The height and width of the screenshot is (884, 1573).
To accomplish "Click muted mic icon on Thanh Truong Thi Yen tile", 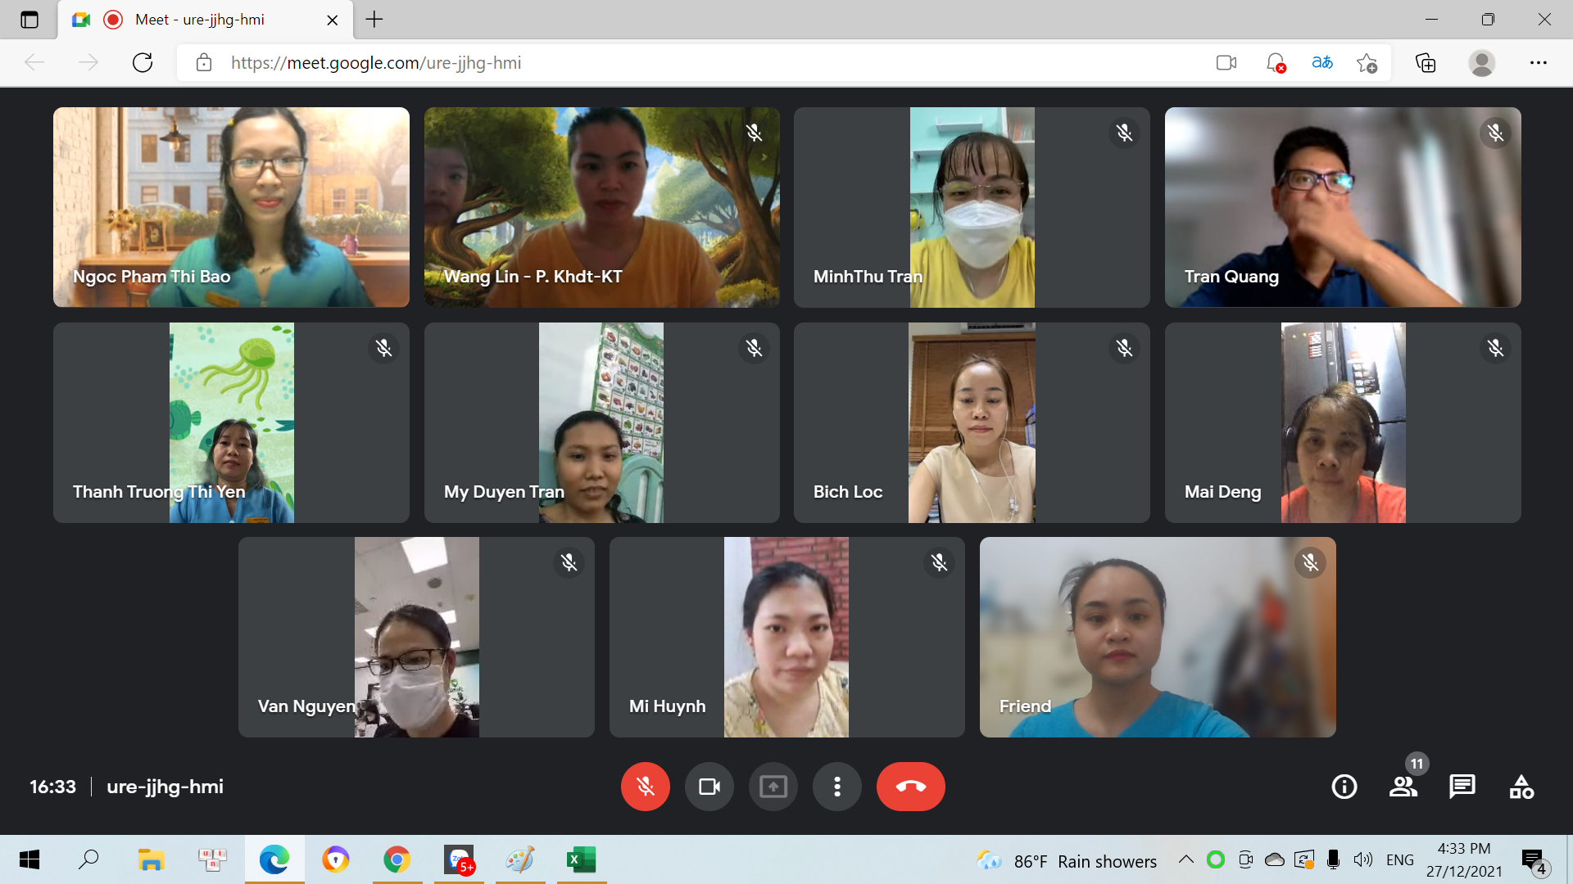I will (383, 348).
